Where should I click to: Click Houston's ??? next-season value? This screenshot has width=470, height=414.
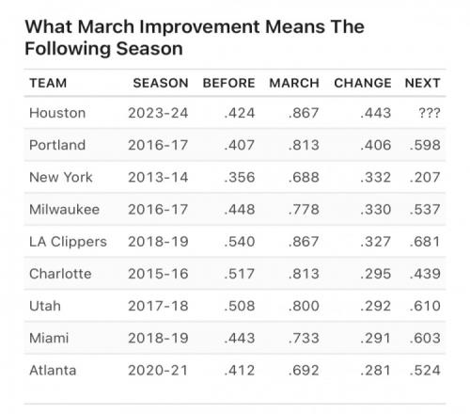click(x=430, y=113)
